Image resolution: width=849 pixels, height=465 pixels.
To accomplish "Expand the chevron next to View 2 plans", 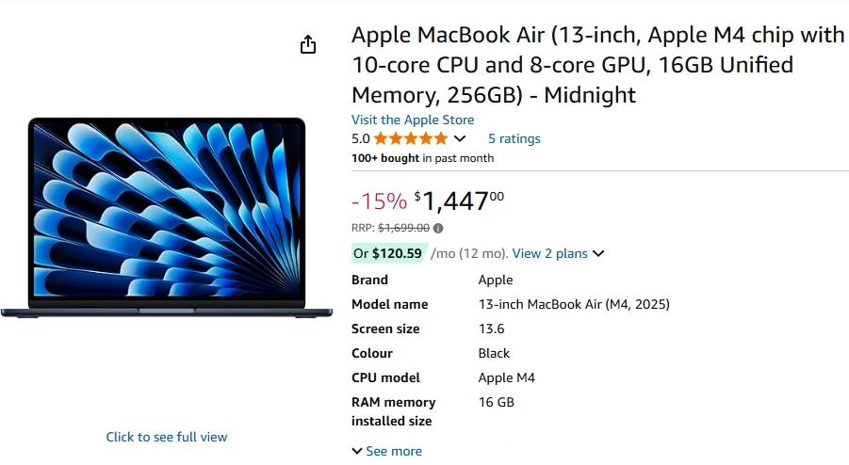I will (598, 253).
